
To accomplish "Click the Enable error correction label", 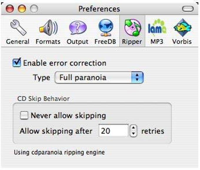I will point(65,63).
